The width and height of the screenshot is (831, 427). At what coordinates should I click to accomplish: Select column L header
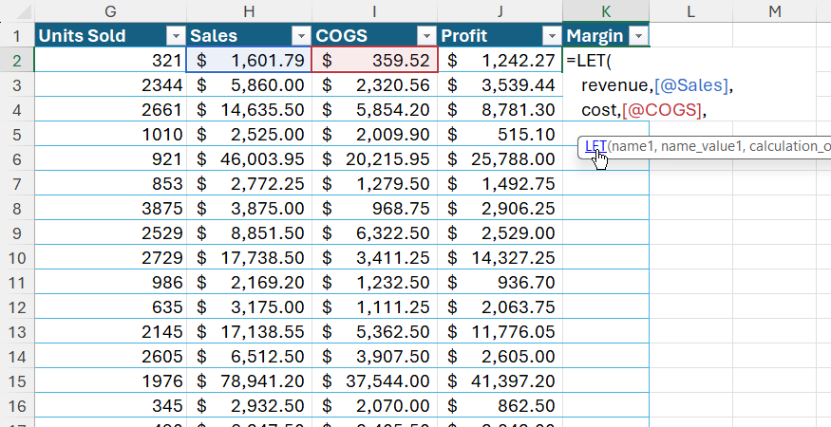coord(690,10)
